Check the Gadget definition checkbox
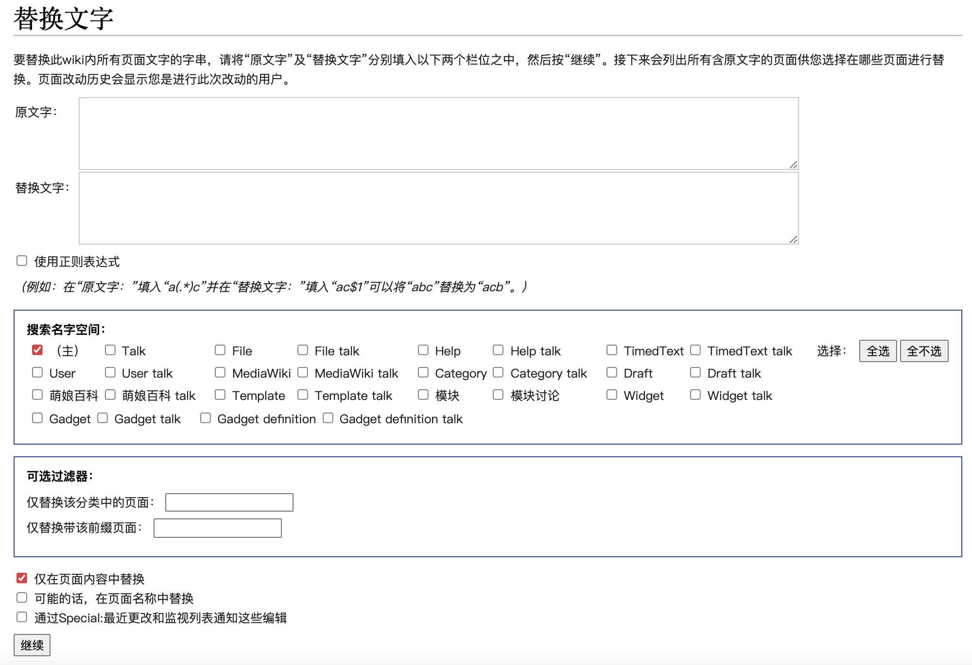Viewport: 972px width, 665px height. pyautogui.click(x=206, y=418)
